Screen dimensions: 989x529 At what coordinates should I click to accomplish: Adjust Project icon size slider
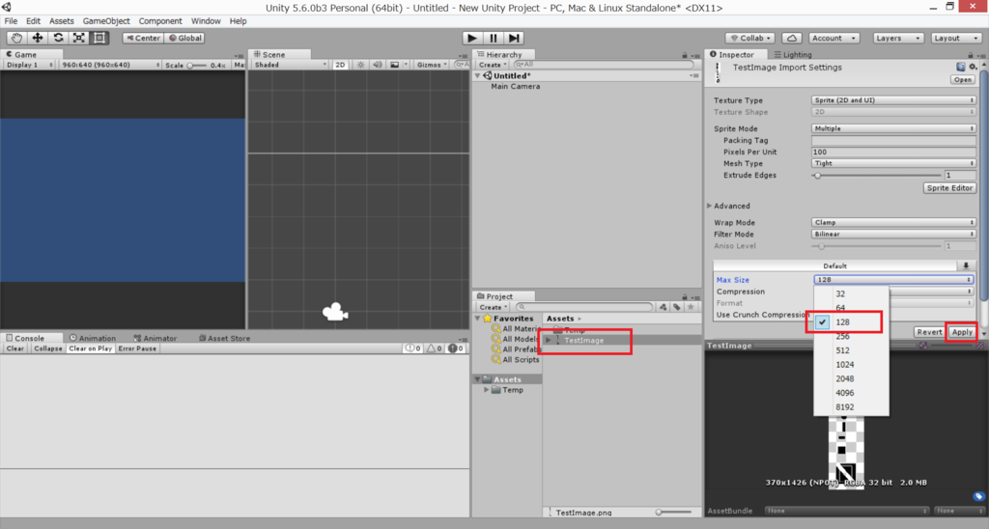(673, 513)
